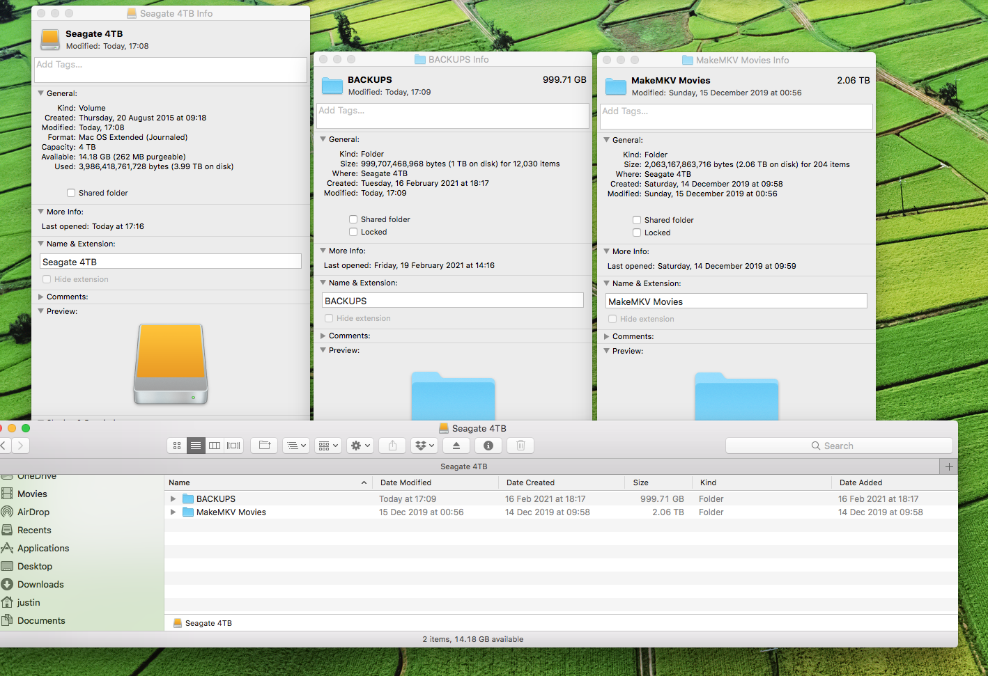Sort by Date Created column header

pos(562,482)
